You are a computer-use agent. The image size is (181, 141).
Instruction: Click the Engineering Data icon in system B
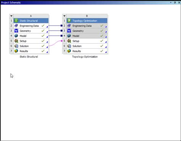pos(69,26)
